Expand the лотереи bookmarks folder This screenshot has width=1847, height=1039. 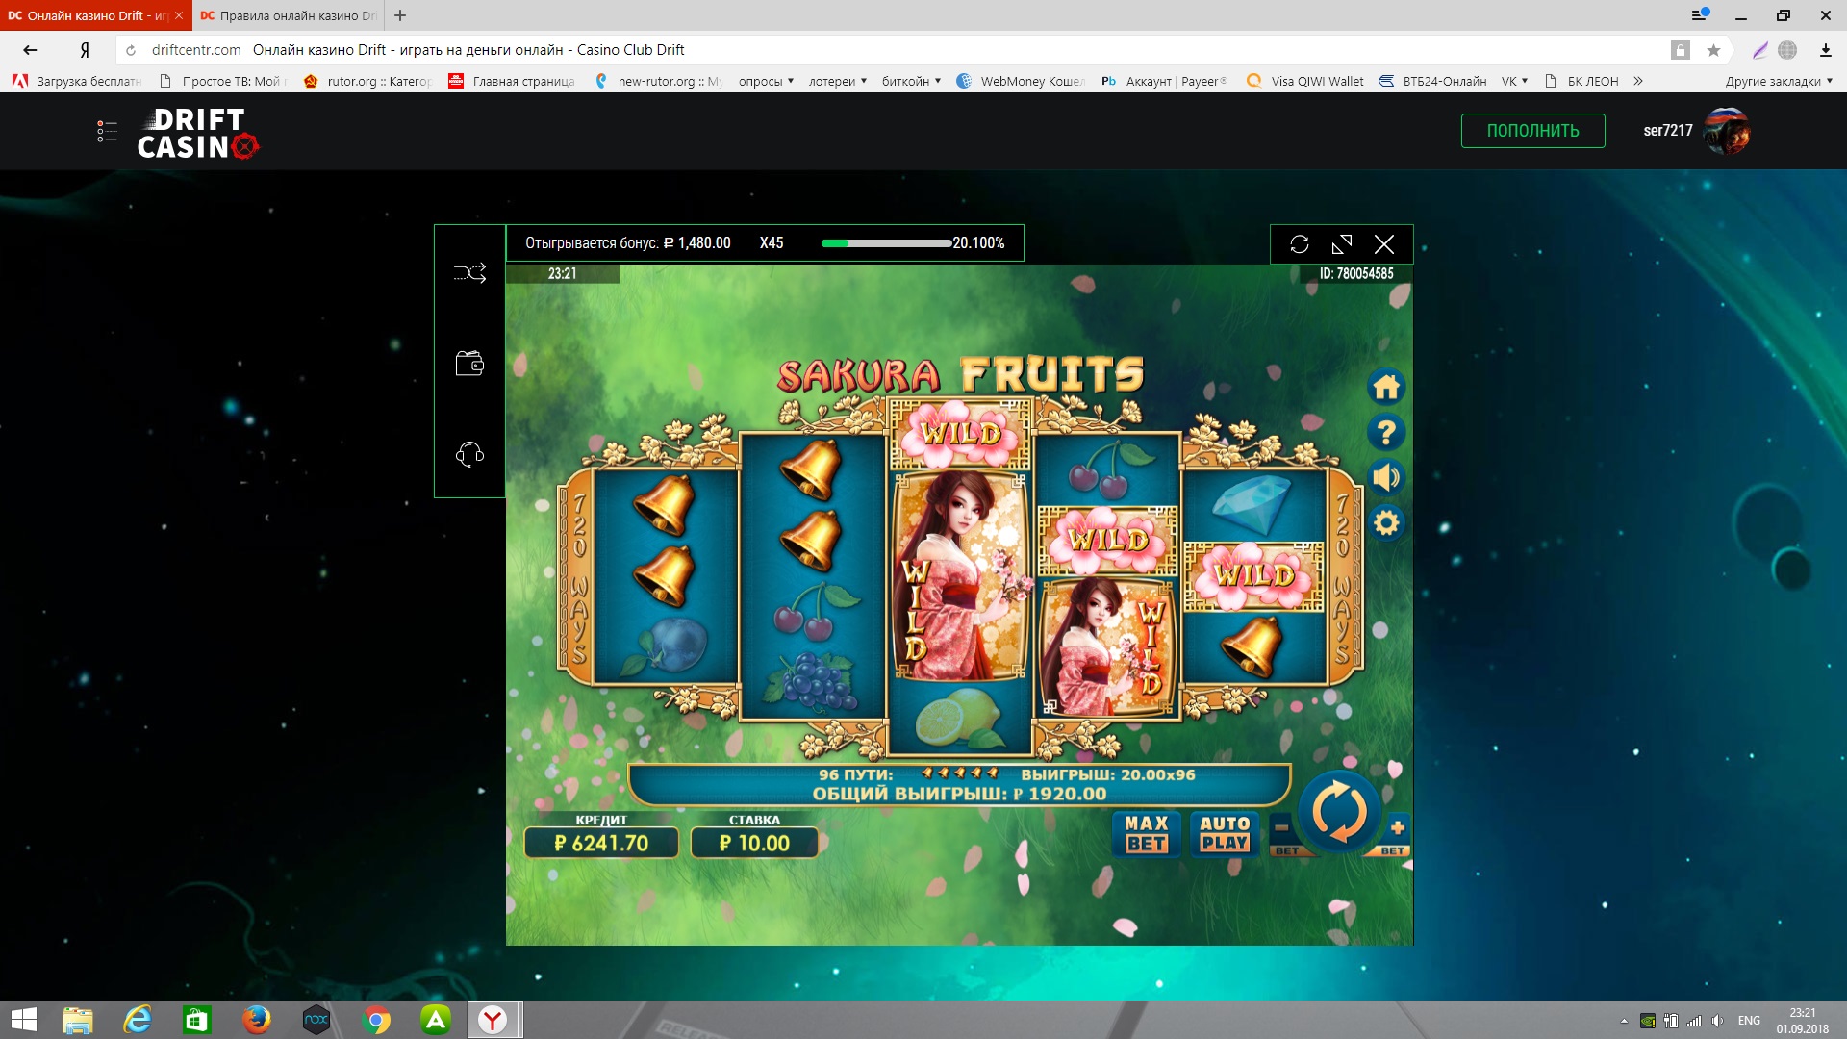(837, 81)
